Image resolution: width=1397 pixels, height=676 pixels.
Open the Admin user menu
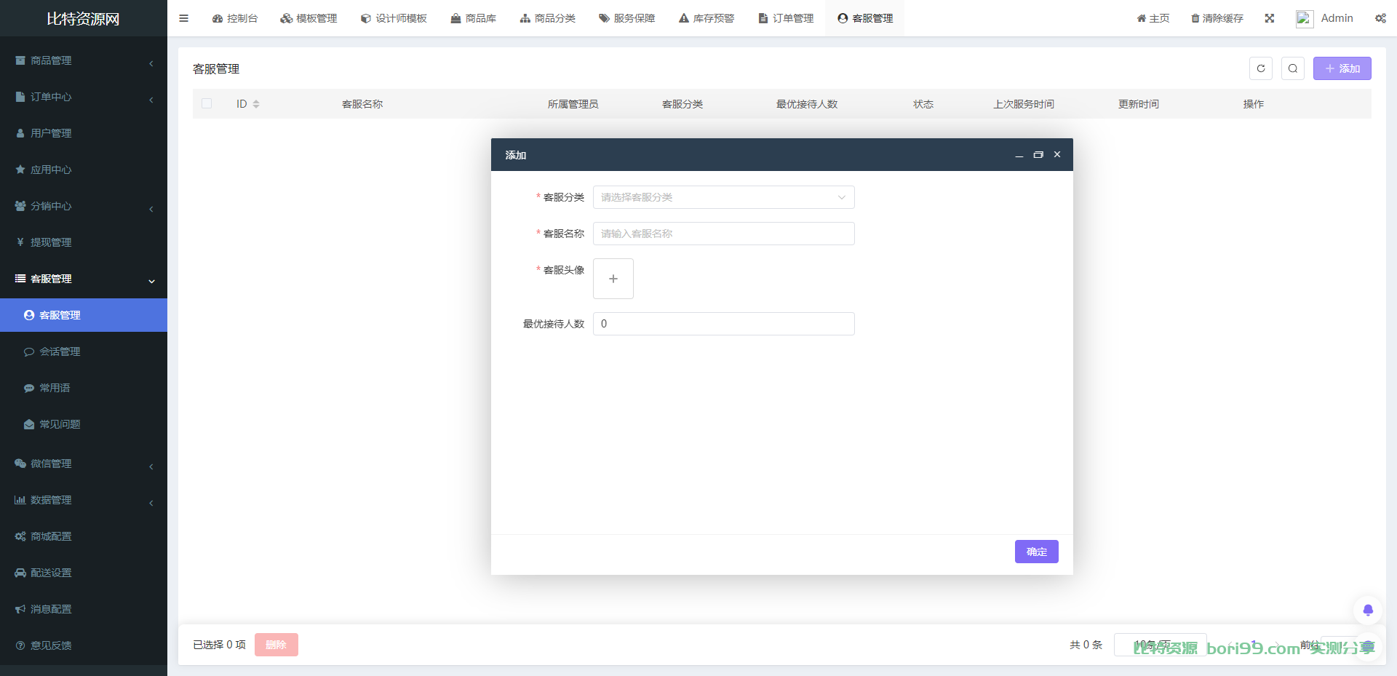tap(1325, 18)
